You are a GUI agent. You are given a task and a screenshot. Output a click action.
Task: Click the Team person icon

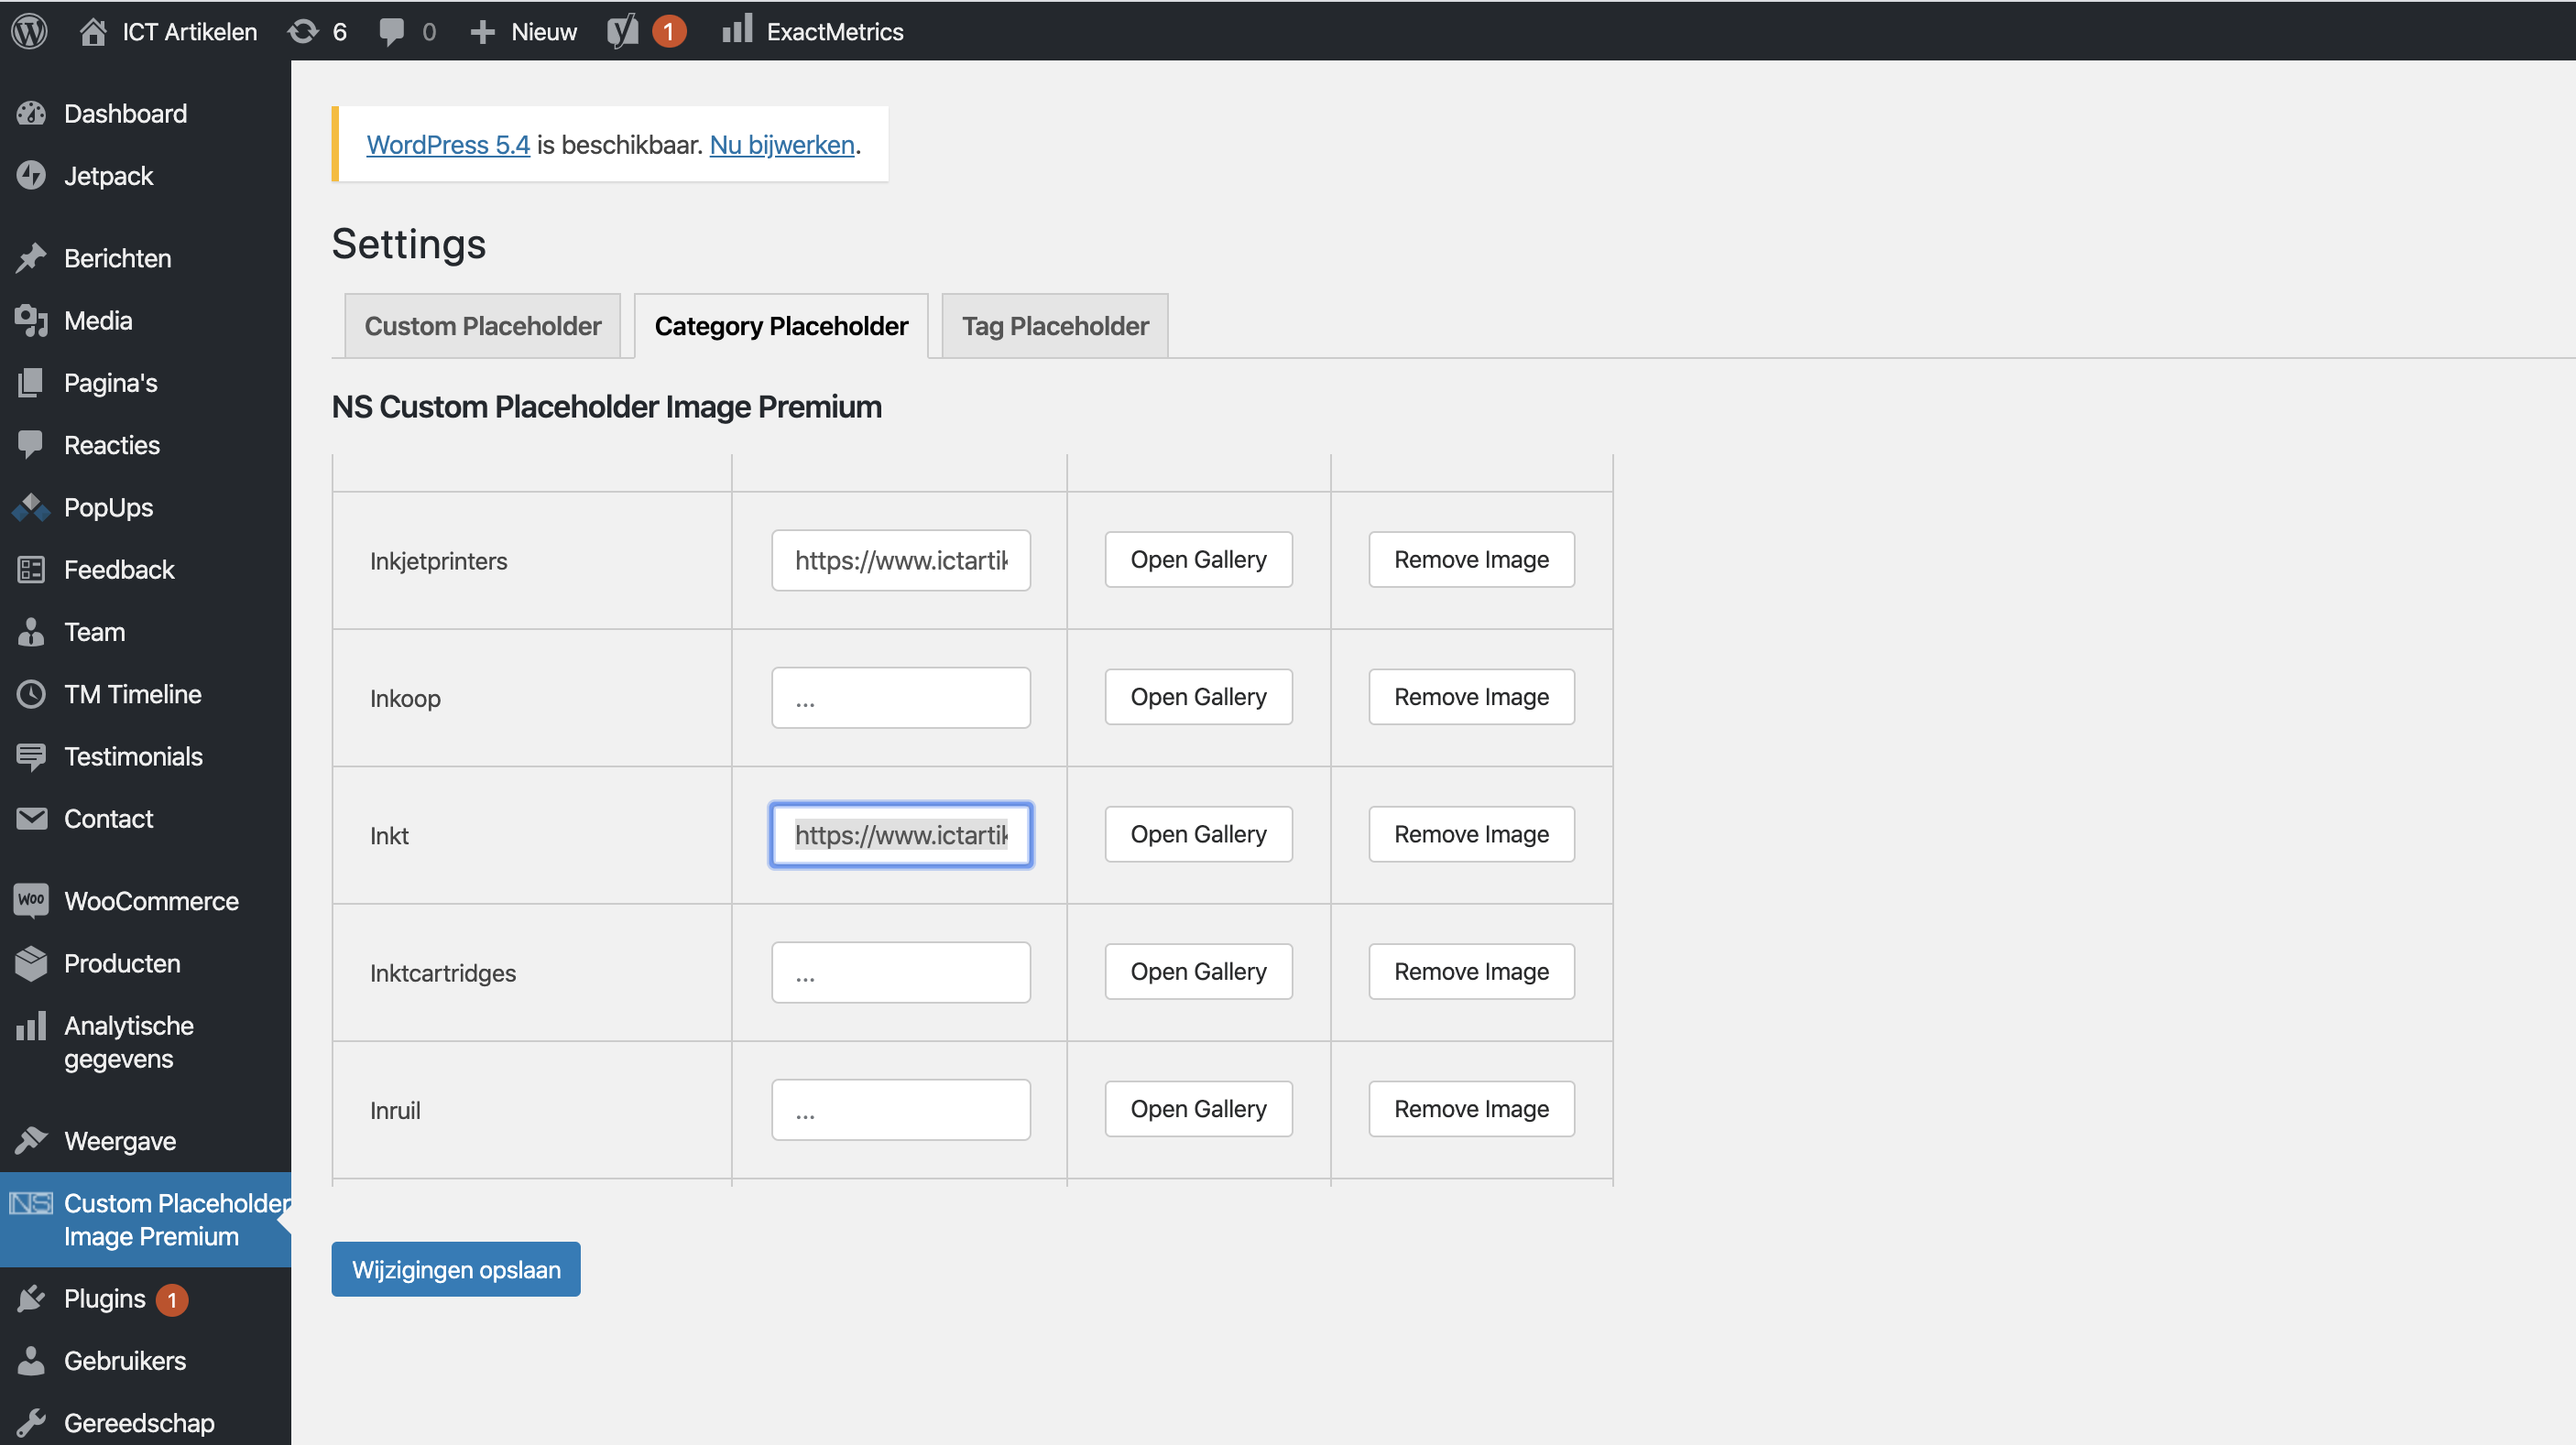31,632
